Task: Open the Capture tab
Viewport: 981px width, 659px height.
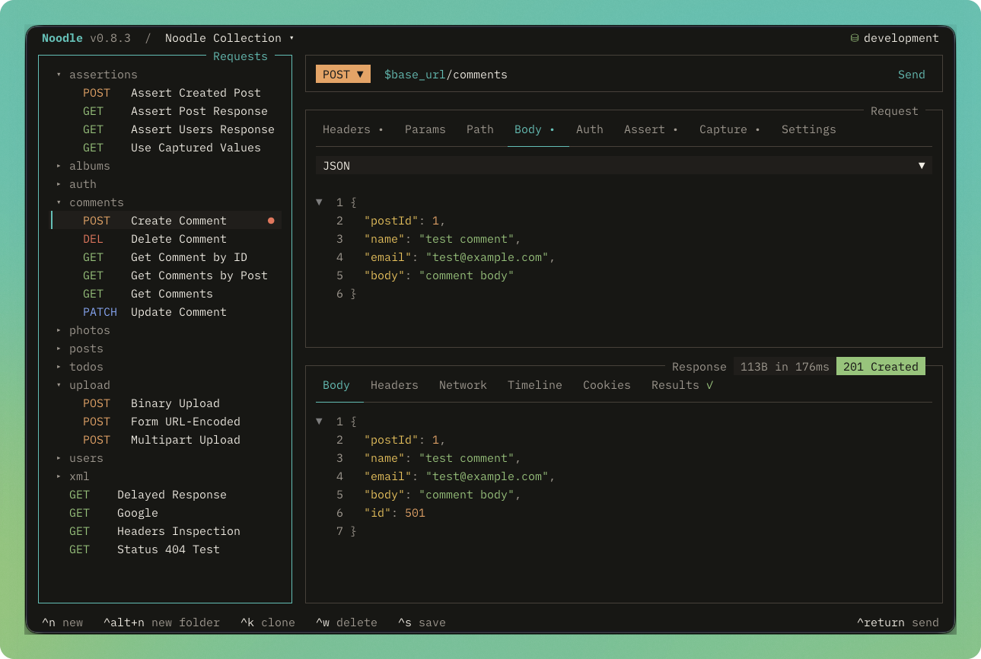Action: point(729,129)
